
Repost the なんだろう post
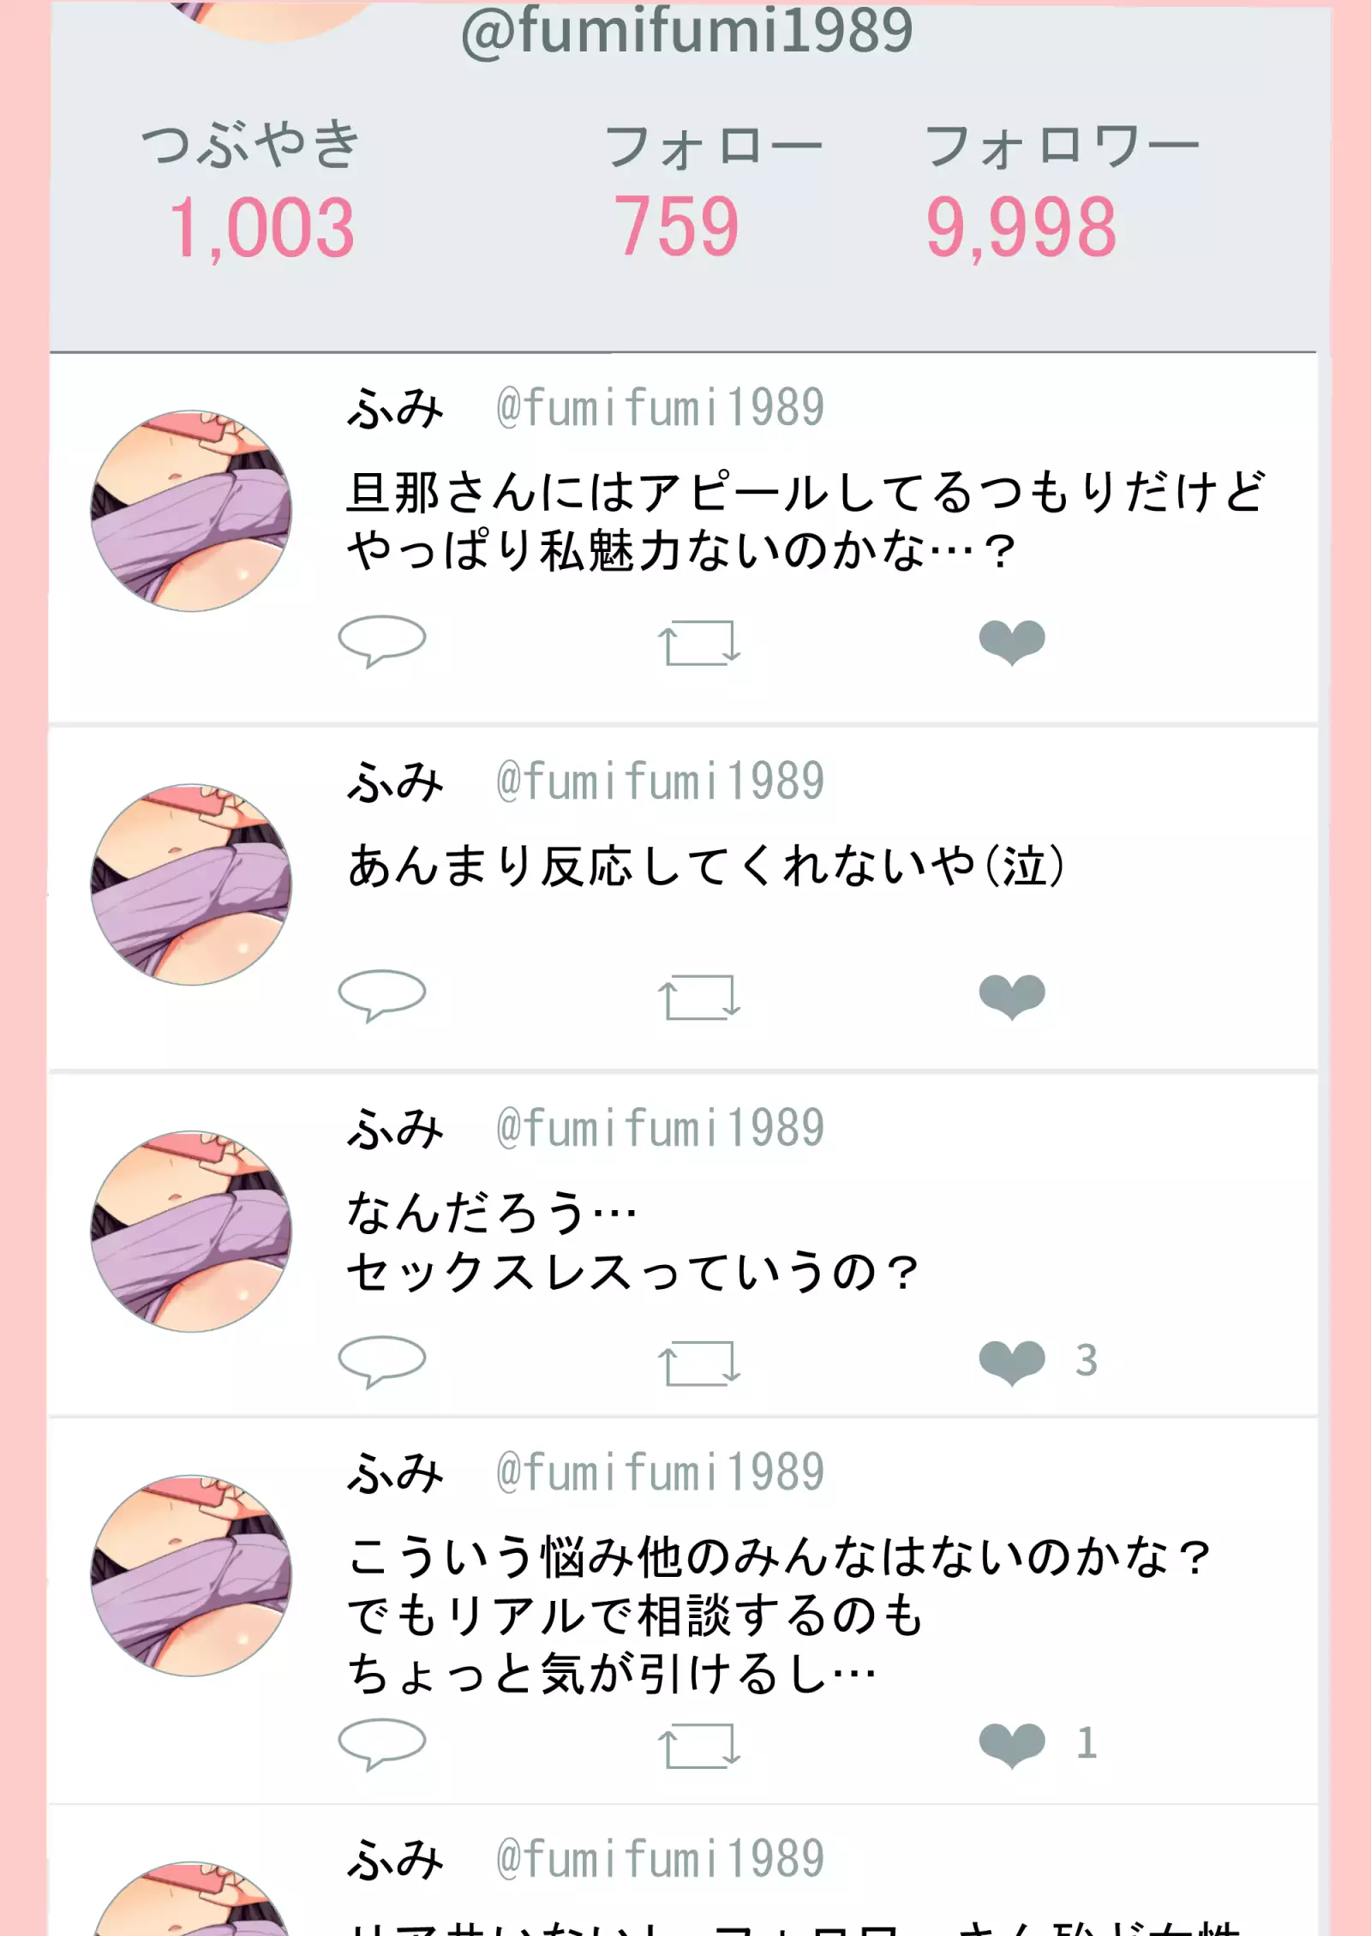pos(698,1363)
